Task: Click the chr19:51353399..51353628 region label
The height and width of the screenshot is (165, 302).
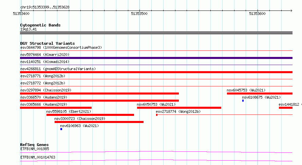Action: (x=45, y=7)
